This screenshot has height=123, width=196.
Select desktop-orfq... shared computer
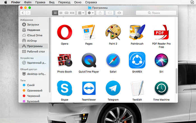click(33, 74)
